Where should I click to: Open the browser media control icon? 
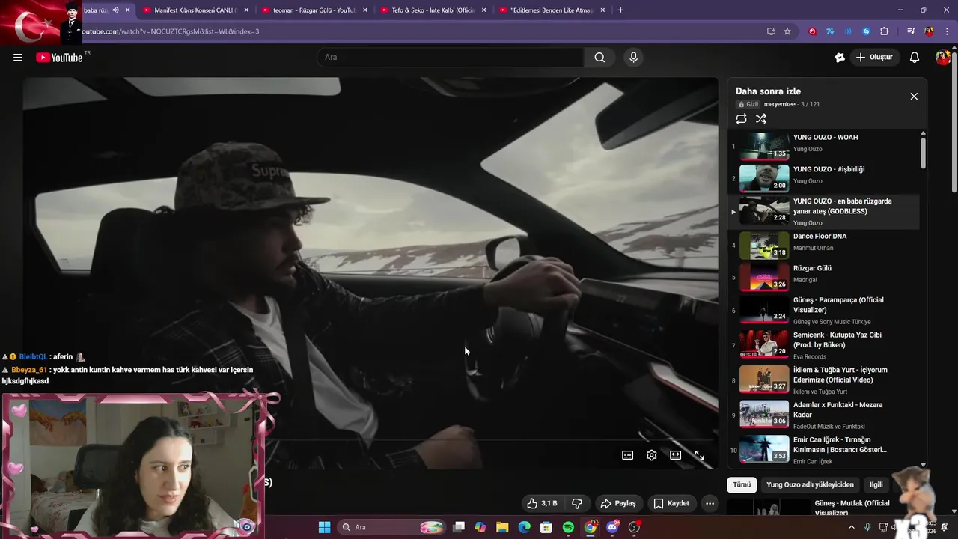pyautogui.click(x=911, y=31)
